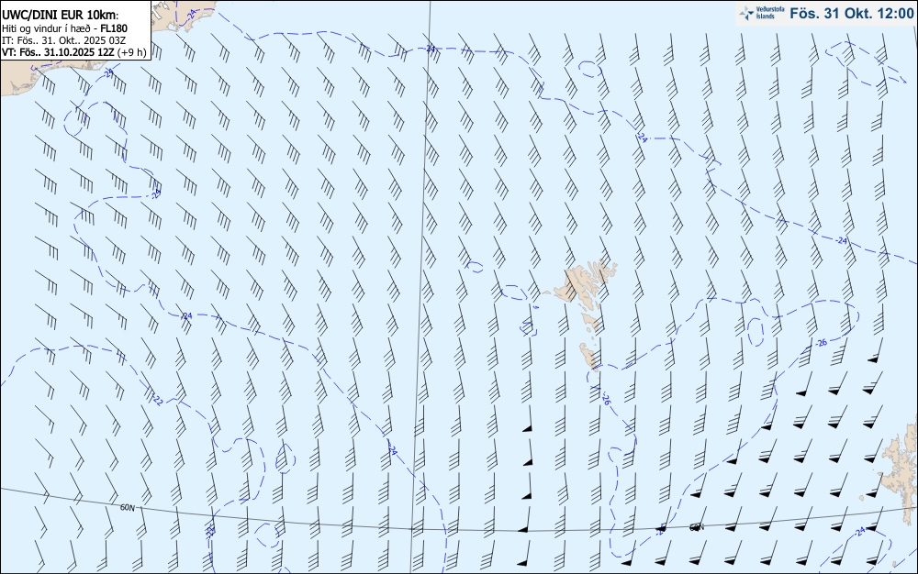The image size is (918, 574).
Task: Click the -22 isotherm label above the 60N line
Action: click(x=157, y=400)
